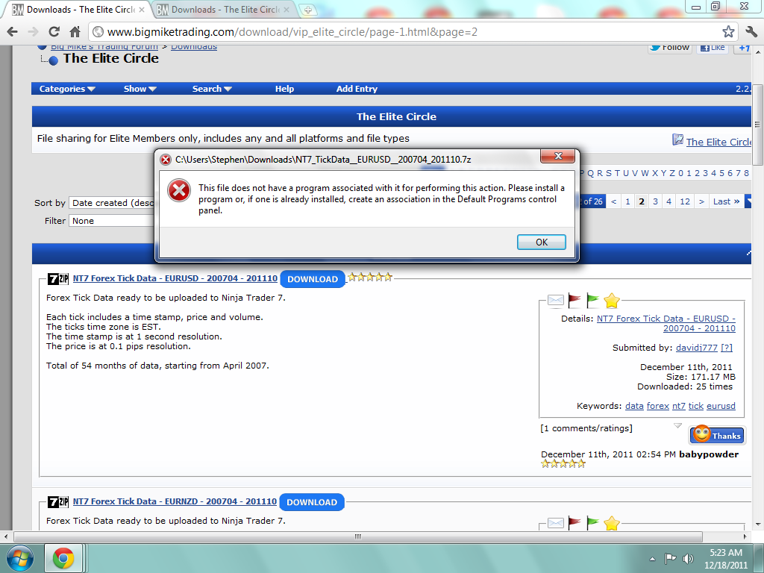The height and width of the screenshot is (573, 764).
Task: Open the Filter None dropdown
Action: coord(112,221)
